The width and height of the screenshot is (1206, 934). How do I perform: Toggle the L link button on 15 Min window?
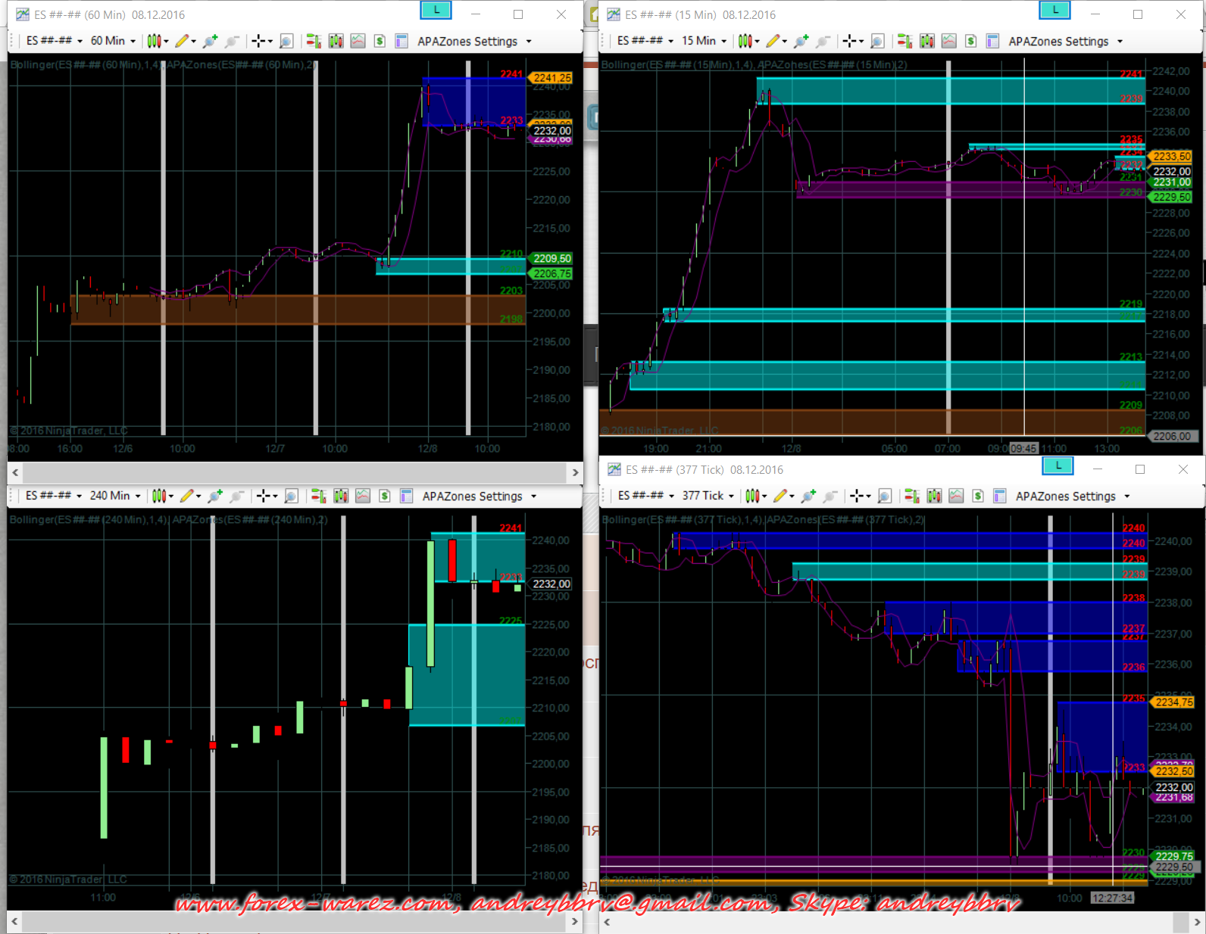[x=1055, y=11]
